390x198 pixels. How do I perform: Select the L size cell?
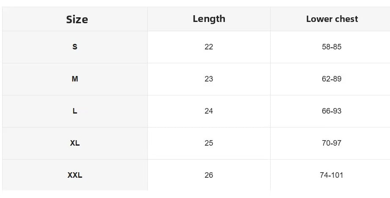tap(75, 111)
